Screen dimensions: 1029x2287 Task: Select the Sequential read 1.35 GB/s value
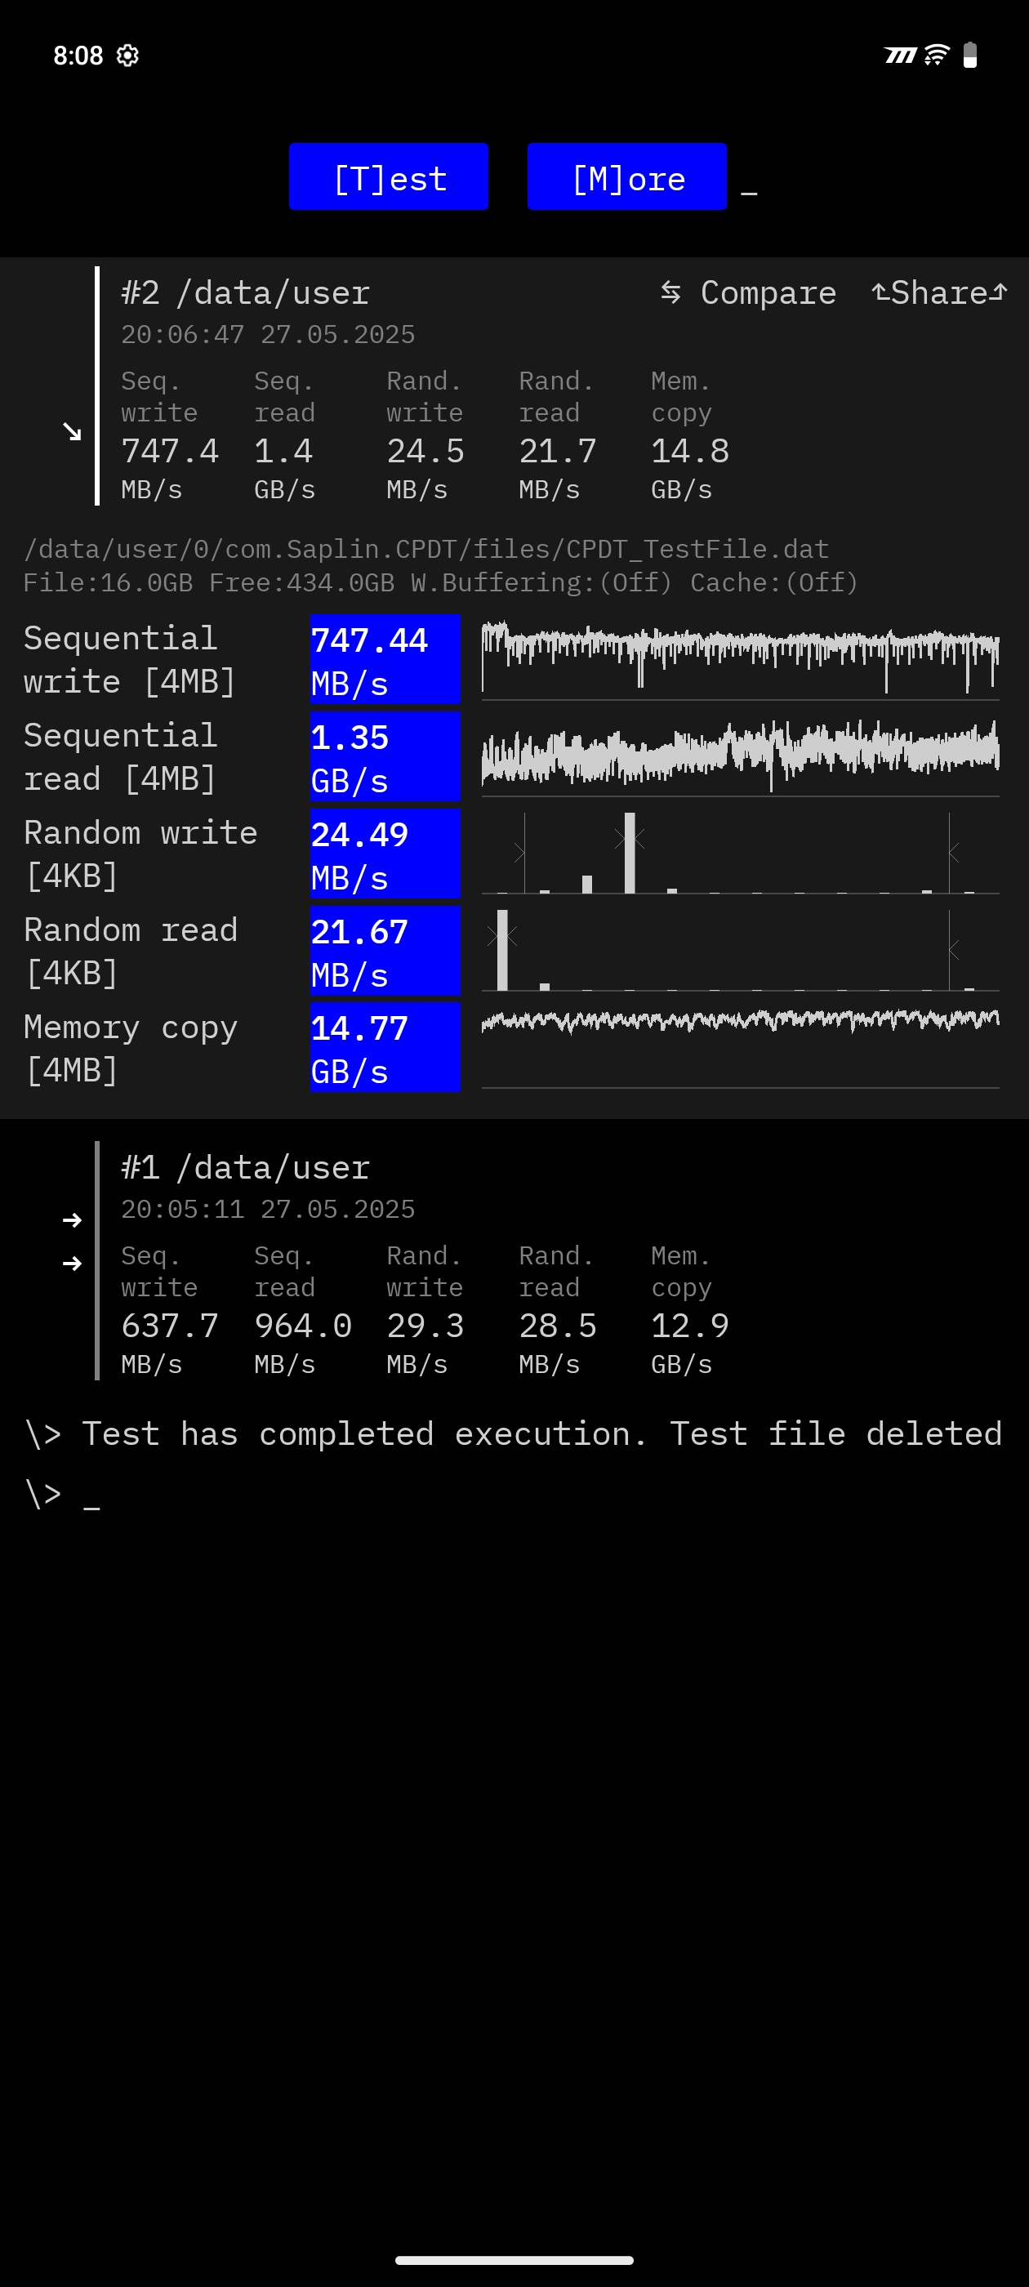(385, 757)
